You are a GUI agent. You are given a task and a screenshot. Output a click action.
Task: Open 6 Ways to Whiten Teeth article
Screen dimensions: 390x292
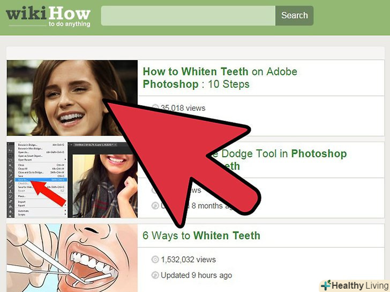201,236
